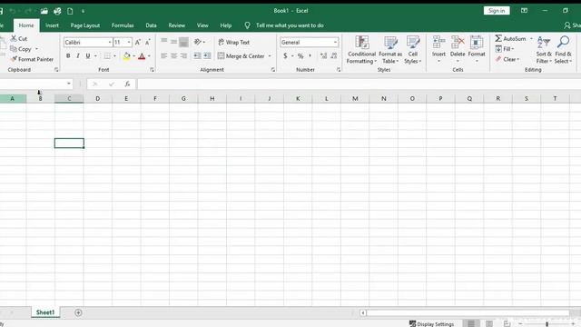Click the Sign in button

coord(497,10)
